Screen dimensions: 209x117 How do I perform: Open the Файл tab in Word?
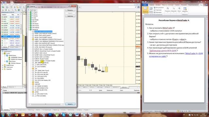145,5
